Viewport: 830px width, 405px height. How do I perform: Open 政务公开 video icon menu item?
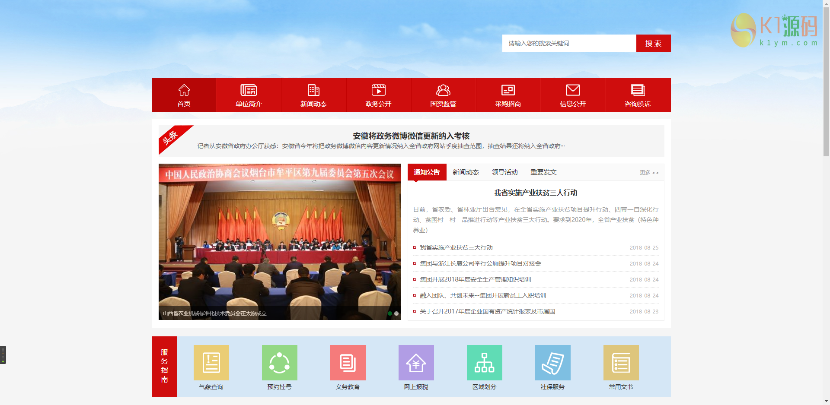[378, 95]
